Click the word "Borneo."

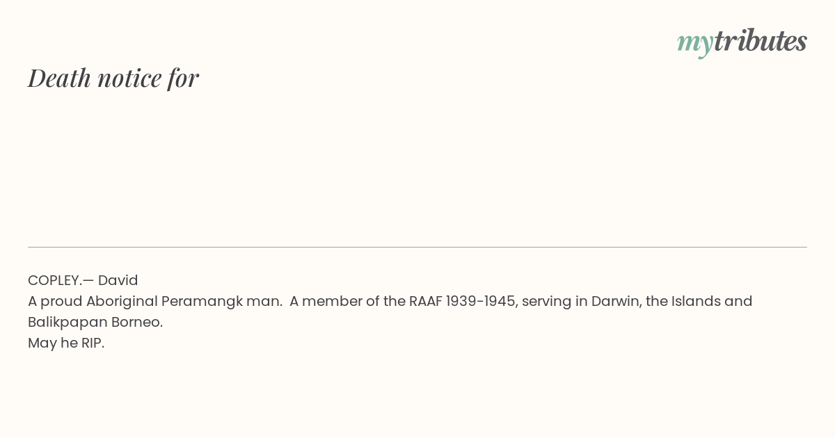click(x=137, y=322)
